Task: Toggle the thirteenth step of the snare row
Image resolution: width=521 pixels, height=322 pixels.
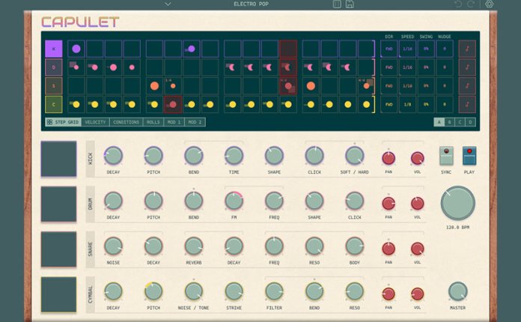Action: [311, 86]
